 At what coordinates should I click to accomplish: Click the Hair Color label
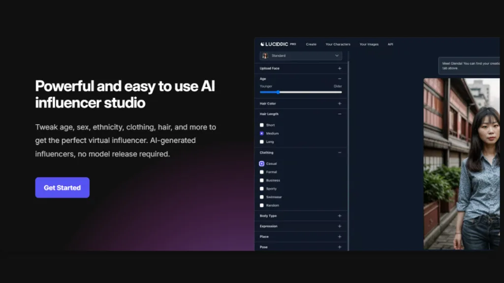point(268,104)
